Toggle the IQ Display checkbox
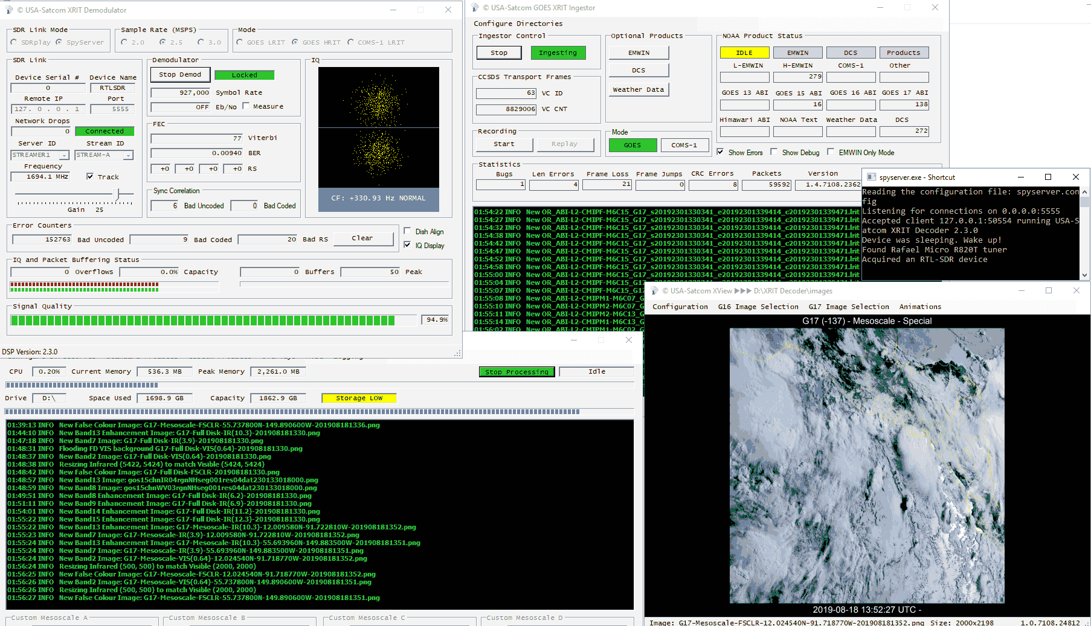1091x626 pixels. tap(407, 244)
